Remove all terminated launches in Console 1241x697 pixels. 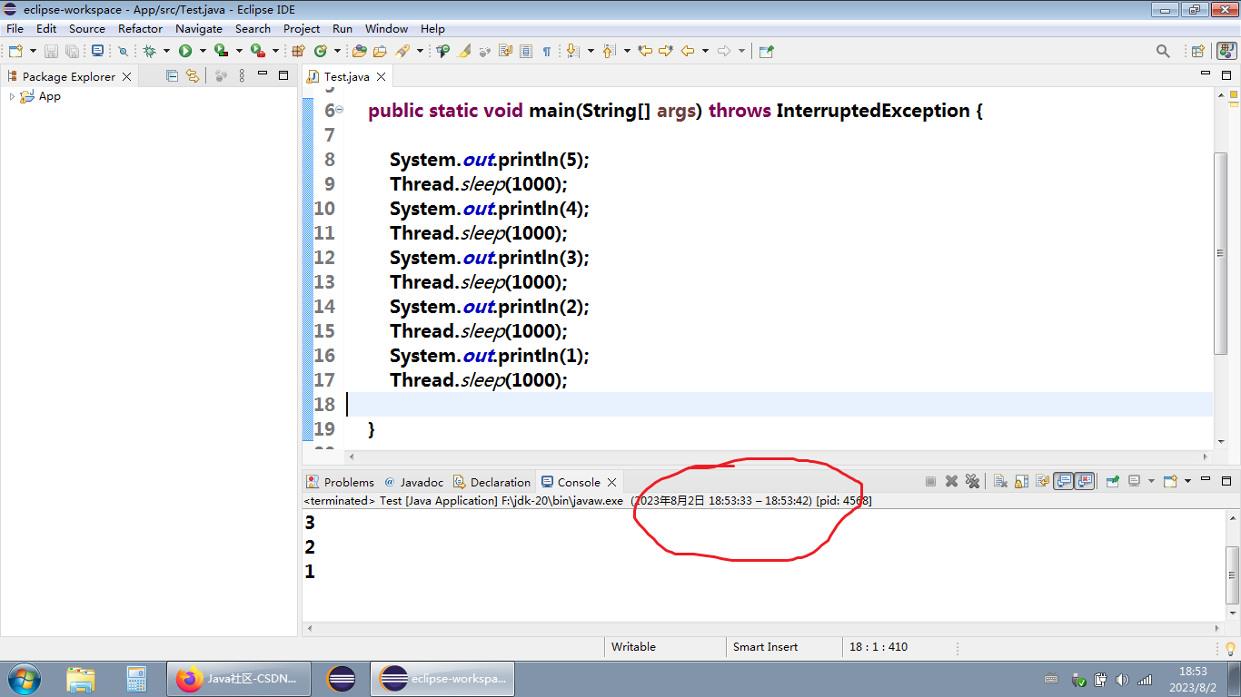[x=972, y=482]
